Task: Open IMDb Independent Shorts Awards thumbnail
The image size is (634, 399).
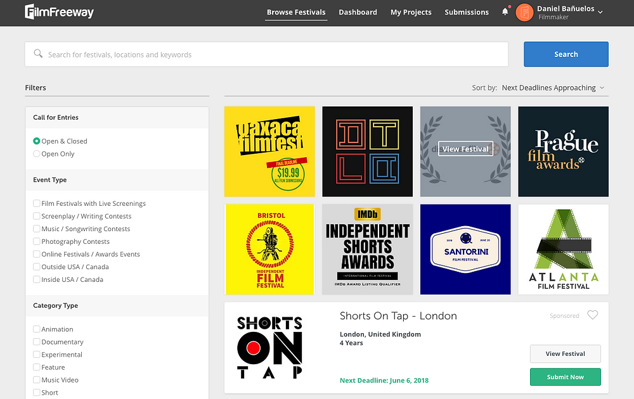Action: pyautogui.click(x=368, y=249)
